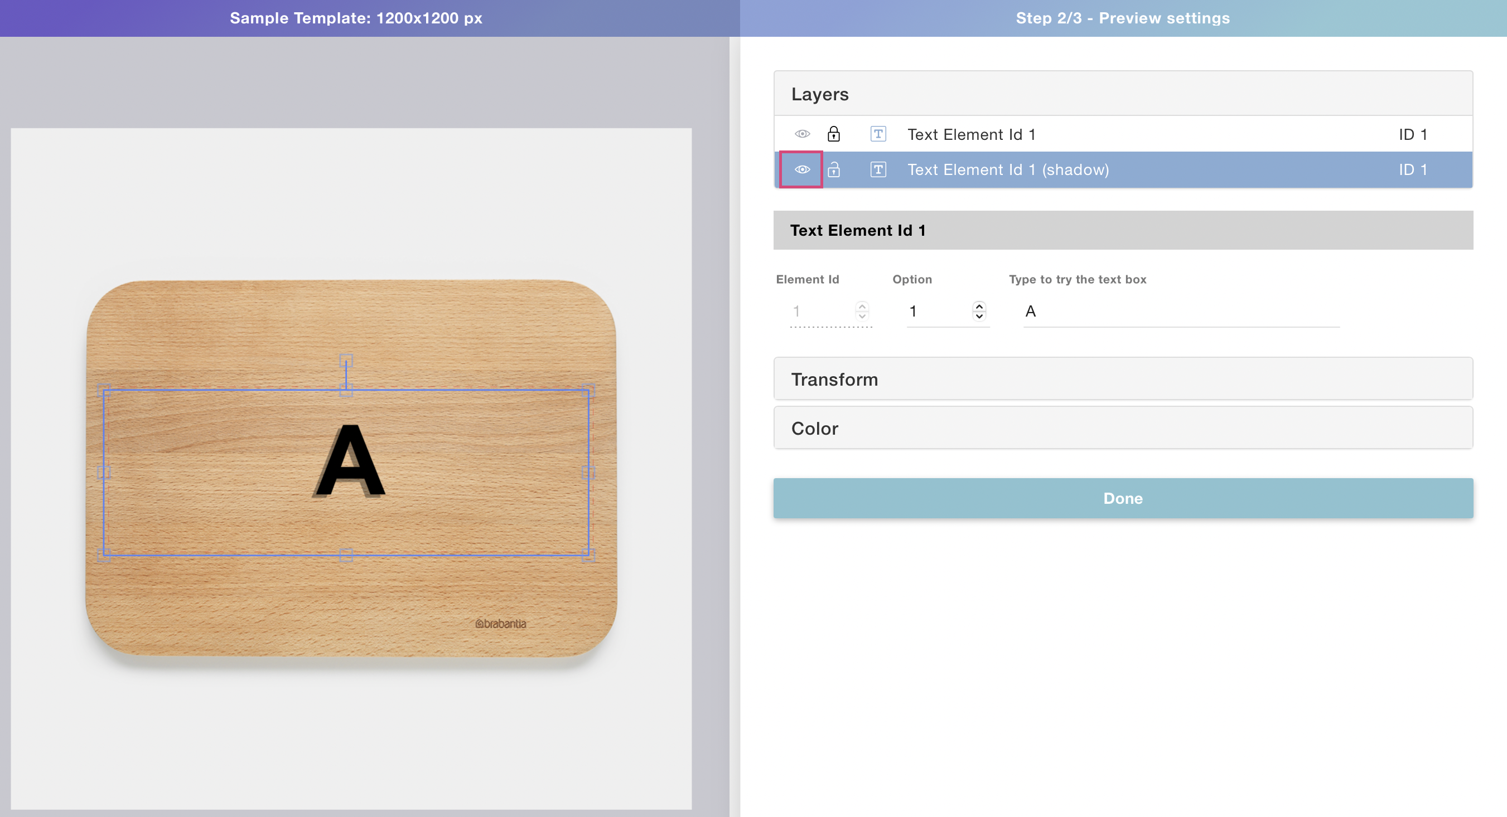1507x817 pixels.
Task: Click the rotation handle above the text box
Action: (x=346, y=360)
